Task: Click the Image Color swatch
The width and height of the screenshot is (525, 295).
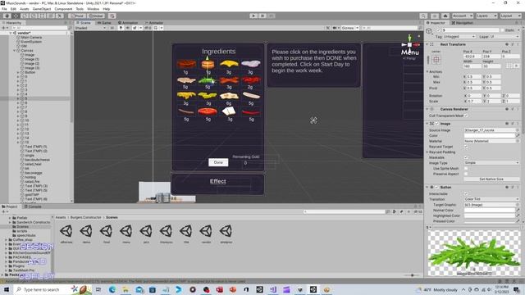Action: (490, 135)
